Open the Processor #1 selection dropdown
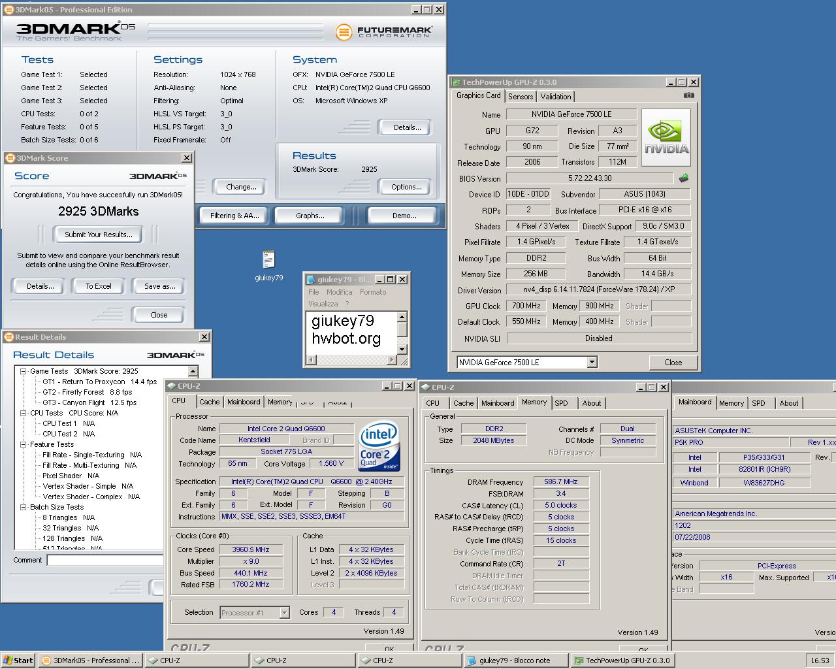The height and width of the screenshot is (669, 836). coord(284,612)
